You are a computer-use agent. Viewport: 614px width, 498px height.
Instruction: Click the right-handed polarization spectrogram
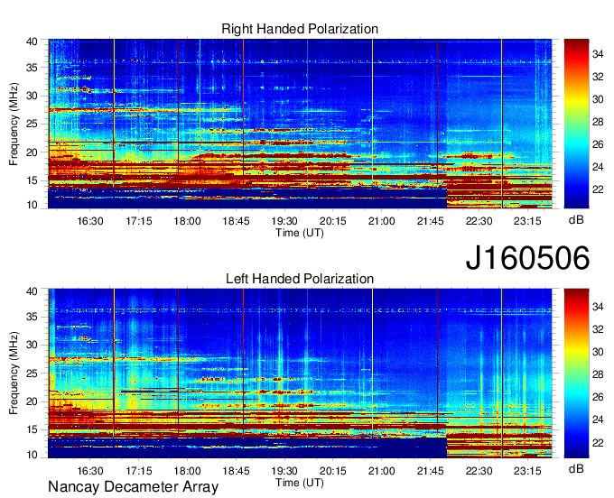click(300, 124)
